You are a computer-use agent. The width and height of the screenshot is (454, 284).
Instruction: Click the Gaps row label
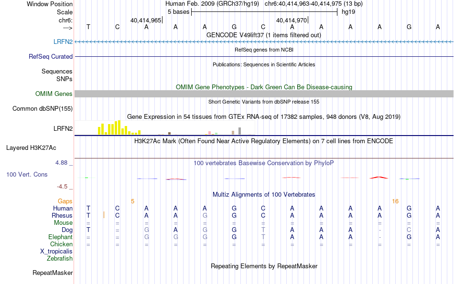click(x=65, y=201)
